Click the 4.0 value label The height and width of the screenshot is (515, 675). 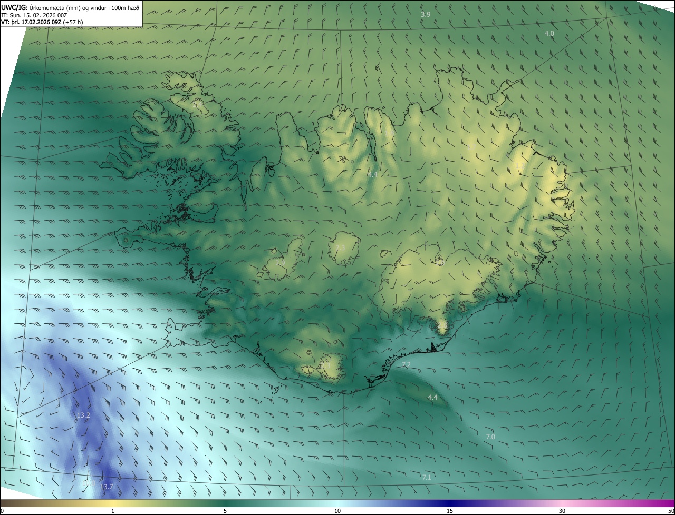(549, 33)
